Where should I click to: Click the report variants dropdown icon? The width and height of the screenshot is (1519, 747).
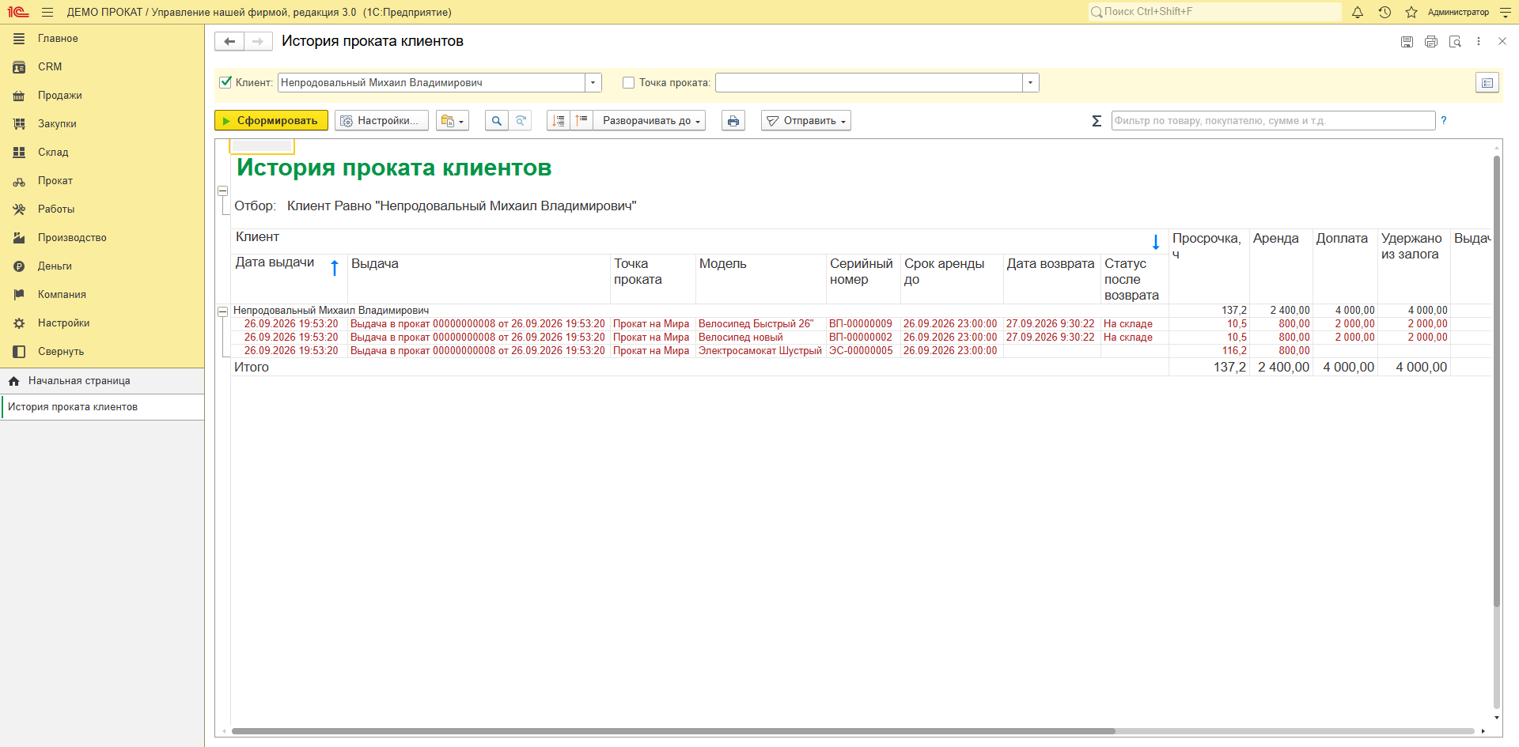(x=453, y=120)
